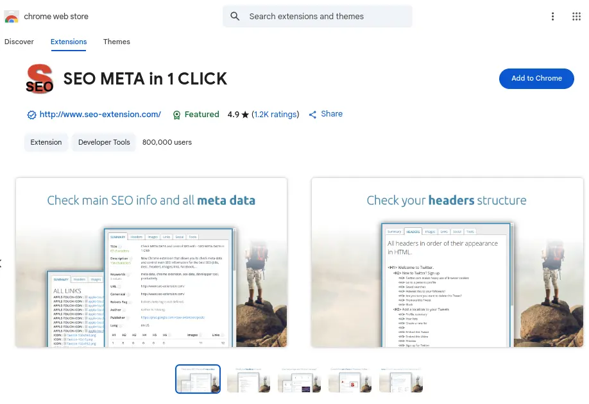Screen dimensions: 589x404
Task: Go to the Discover tab
Action: coord(19,42)
